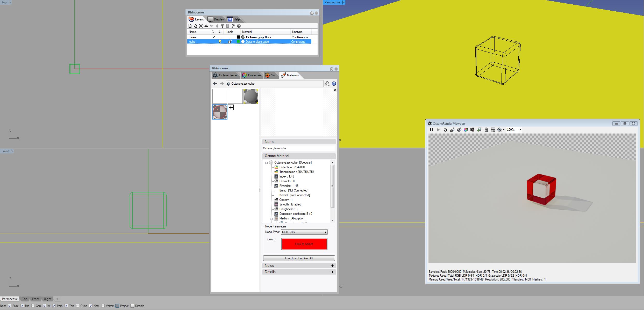Save the render with the camera icon

click(472, 130)
